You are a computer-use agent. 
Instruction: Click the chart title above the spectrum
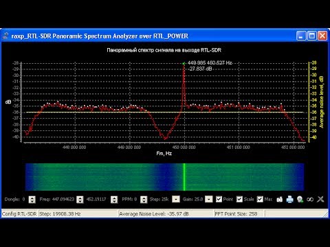click(164, 50)
